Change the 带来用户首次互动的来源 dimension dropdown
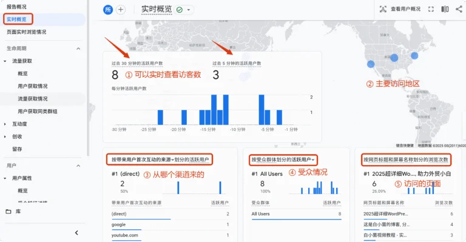This screenshot has height=242, width=466. click(x=173, y=160)
